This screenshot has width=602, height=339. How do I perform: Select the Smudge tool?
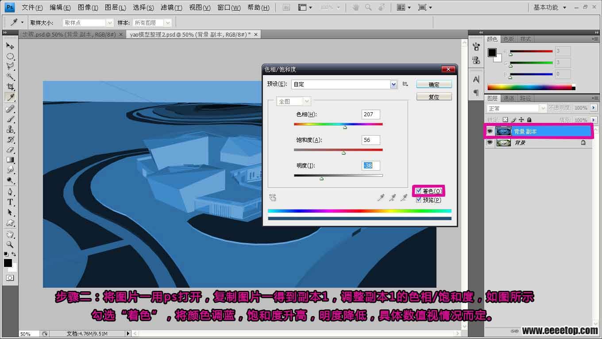pyautogui.click(x=10, y=170)
